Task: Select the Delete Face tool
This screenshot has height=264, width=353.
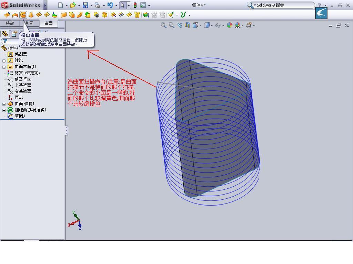Action: (x=97, y=15)
